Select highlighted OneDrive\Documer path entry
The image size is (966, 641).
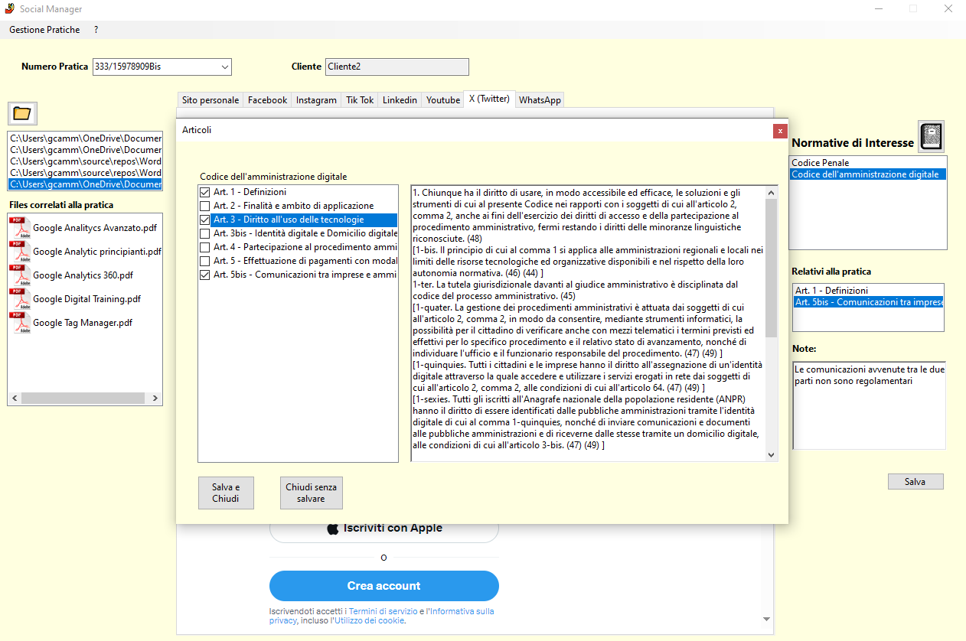click(x=85, y=184)
